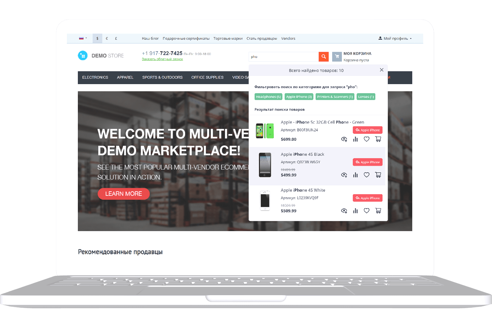Open the language flag dropdown
This screenshot has width=492, height=328.
[x=83, y=38]
